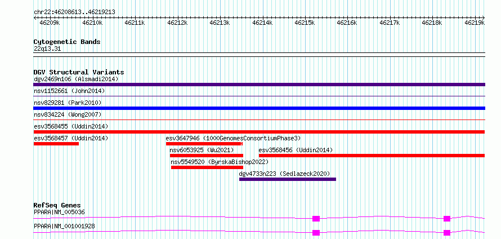Viewport: 501px width, 239px height.
Task: Click the 46214k ruler tick label
Action: point(262,23)
